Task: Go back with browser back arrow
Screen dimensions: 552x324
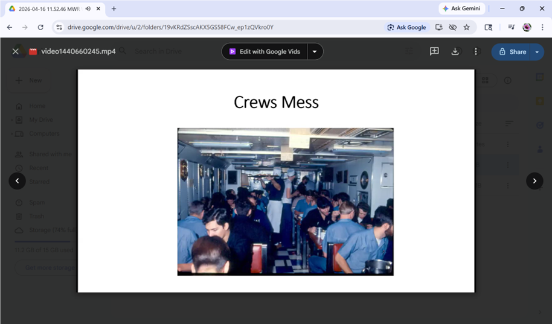Action: [10, 27]
